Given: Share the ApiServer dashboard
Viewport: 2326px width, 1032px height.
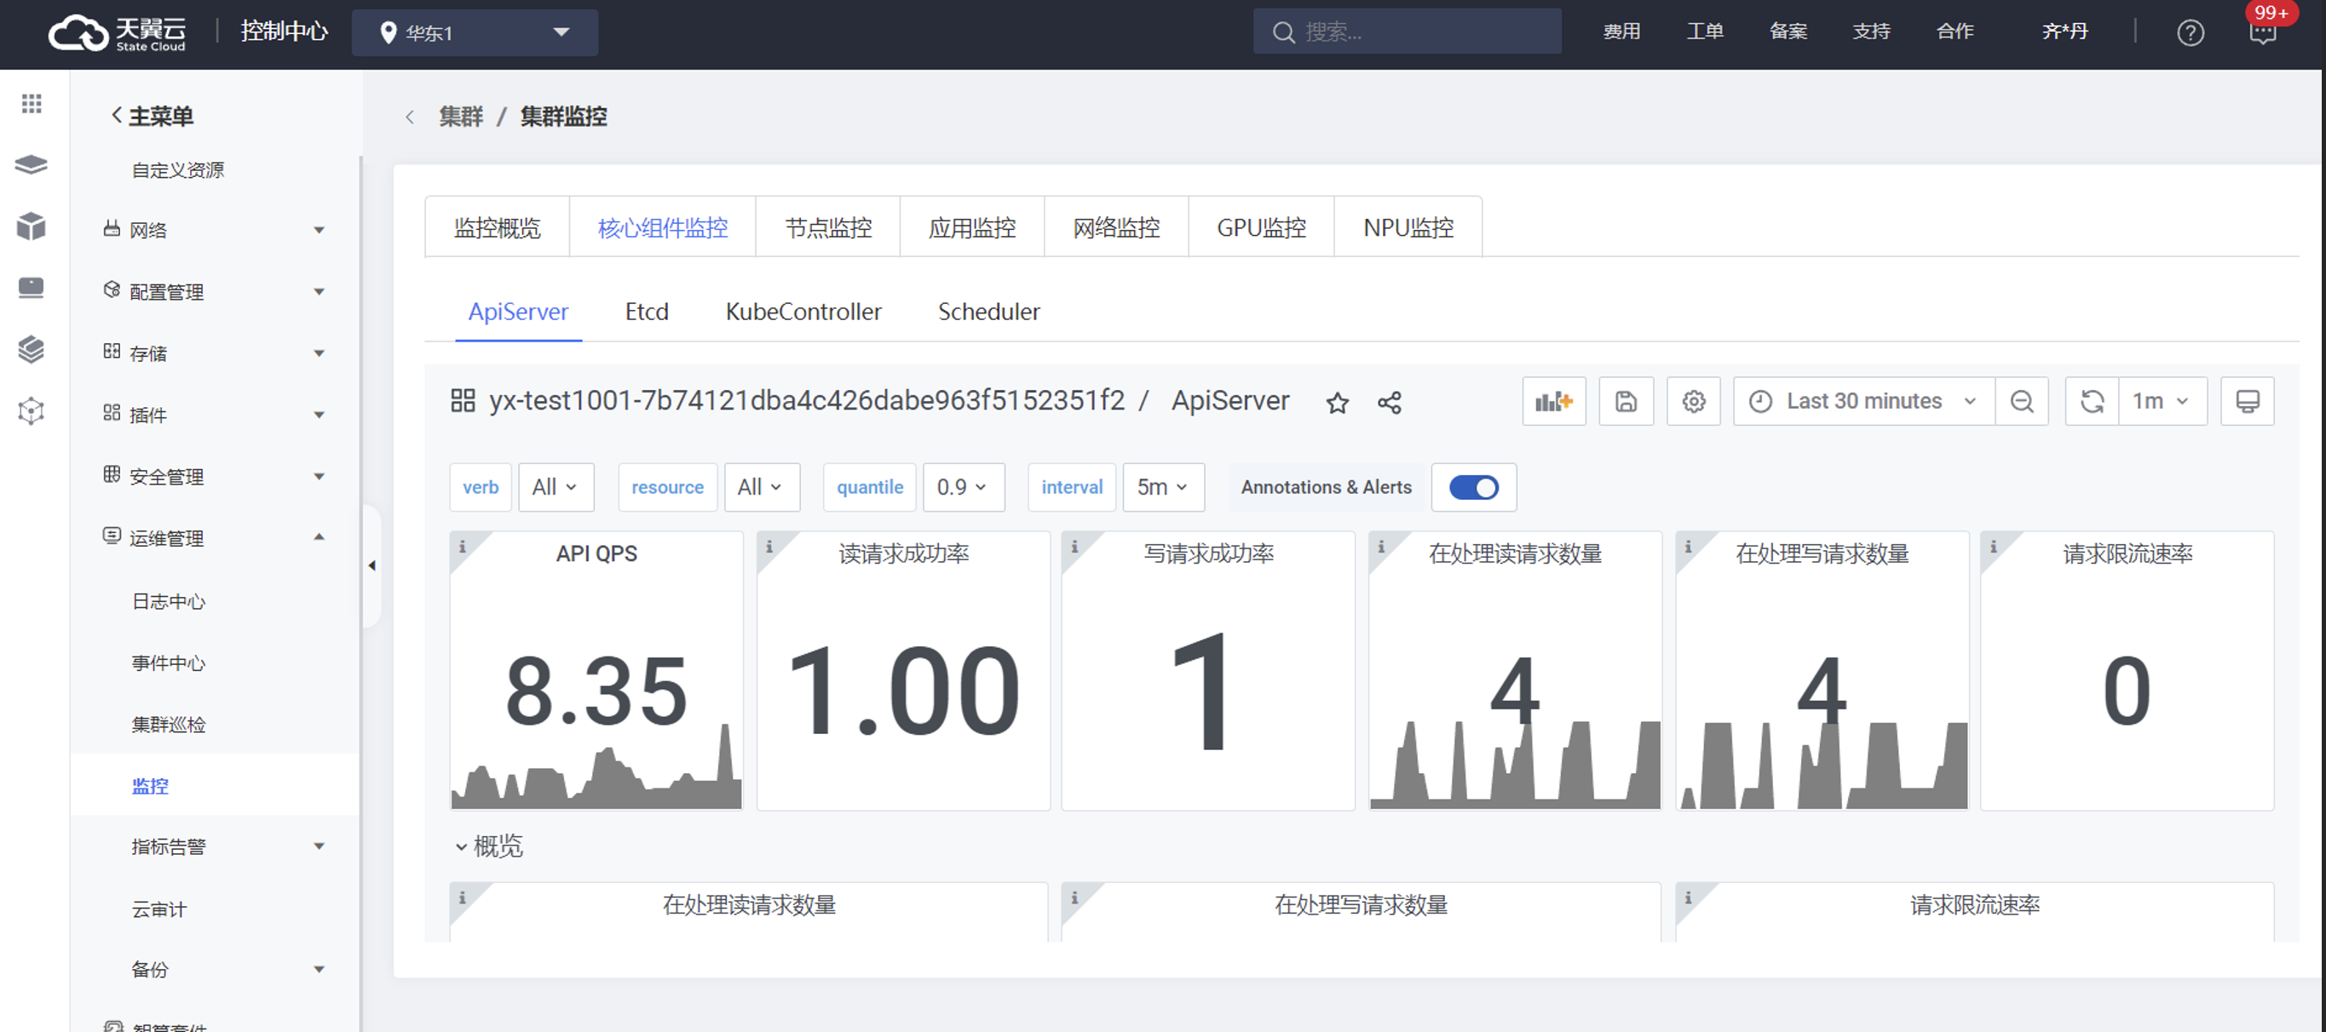Looking at the screenshot, I should (1390, 403).
